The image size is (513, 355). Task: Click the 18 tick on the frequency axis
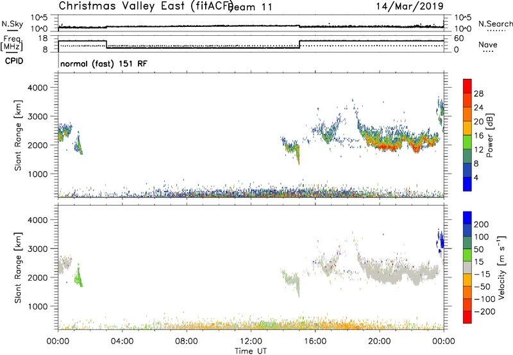pyautogui.click(x=43, y=38)
